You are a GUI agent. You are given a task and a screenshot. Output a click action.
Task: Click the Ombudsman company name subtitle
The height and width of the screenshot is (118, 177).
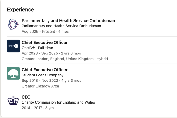tap(61, 26)
